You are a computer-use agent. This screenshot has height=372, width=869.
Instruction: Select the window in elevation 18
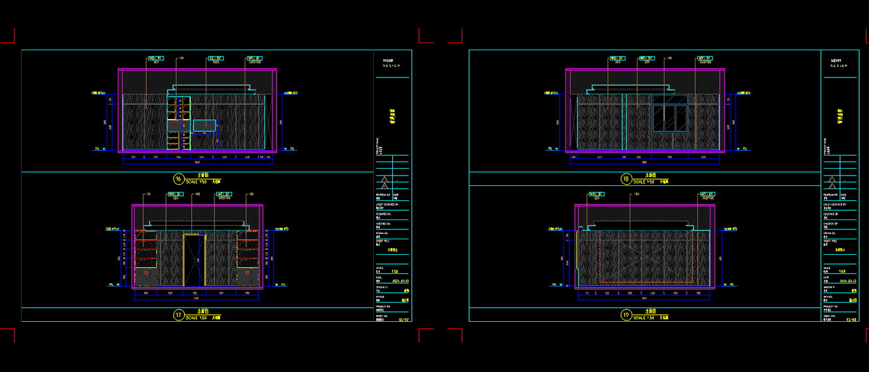click(670, 113)
